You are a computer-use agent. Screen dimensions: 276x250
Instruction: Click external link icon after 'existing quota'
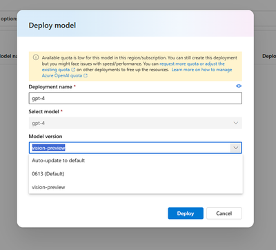point(73,70)
